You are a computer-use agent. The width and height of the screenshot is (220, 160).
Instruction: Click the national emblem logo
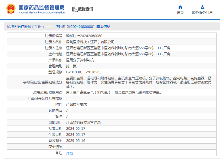11,9
